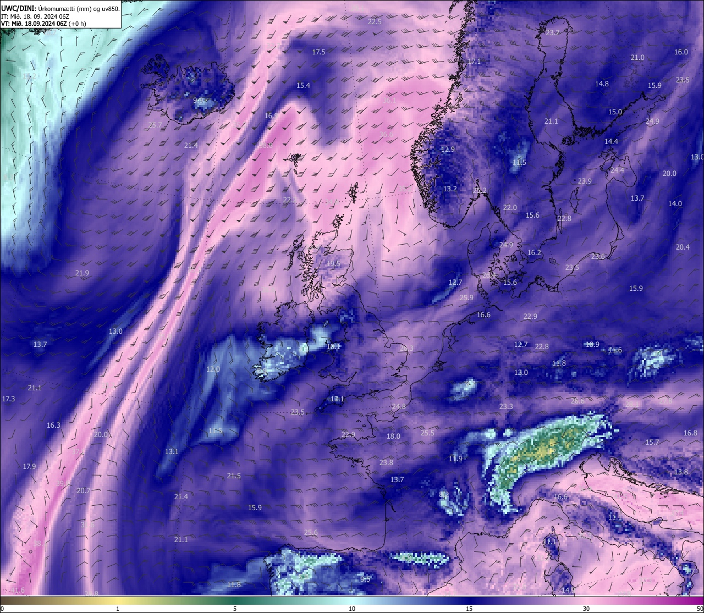The height and width of the screenshot is (613, 704).
Task: Click the 21.0 value on the map
Action: click(x=637, y=58)
